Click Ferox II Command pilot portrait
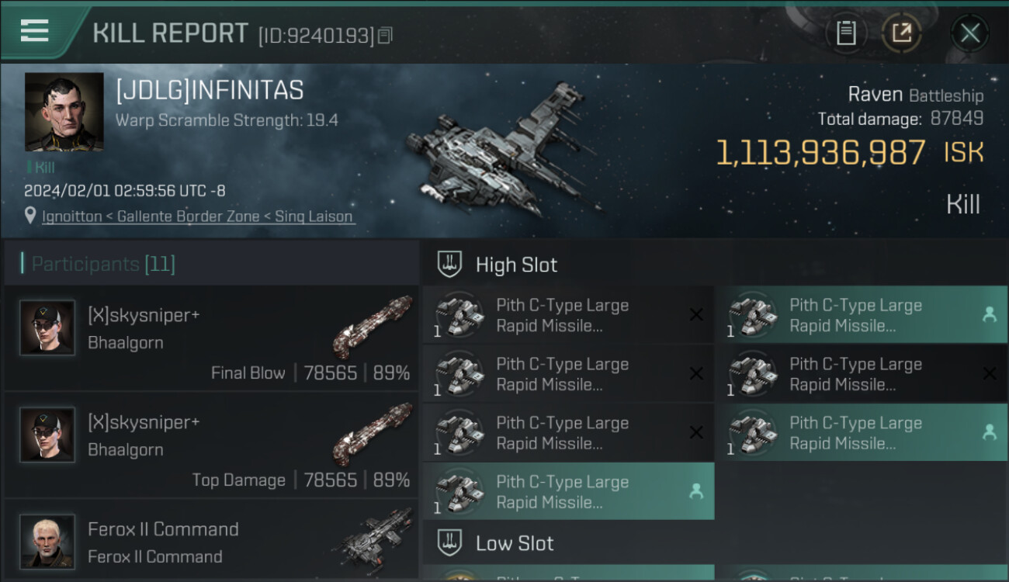This screenshot has width=1009, height=582. click(47, 541)
